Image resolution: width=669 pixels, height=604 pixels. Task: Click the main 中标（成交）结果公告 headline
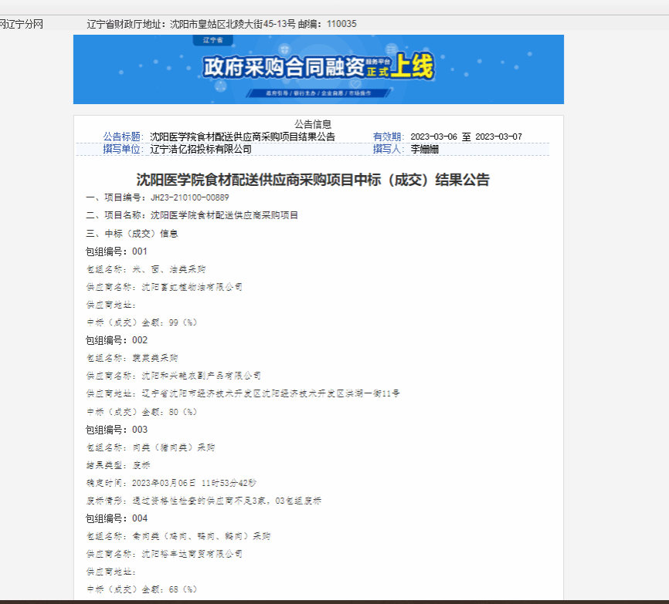click(313, 180)
